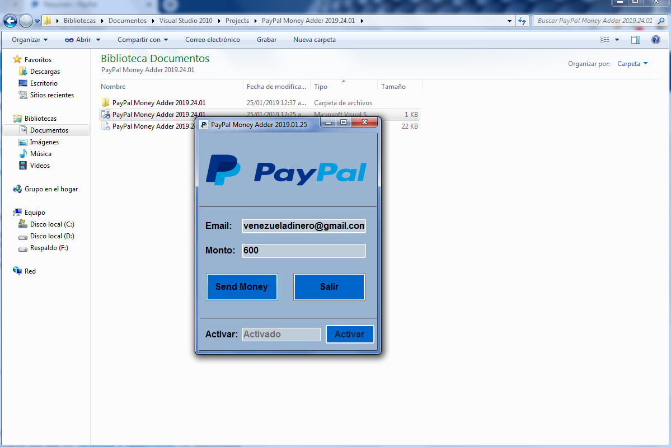Open the Música library
Image resolution: width=671 pixels, height=447 pixels.
[41, 154]
